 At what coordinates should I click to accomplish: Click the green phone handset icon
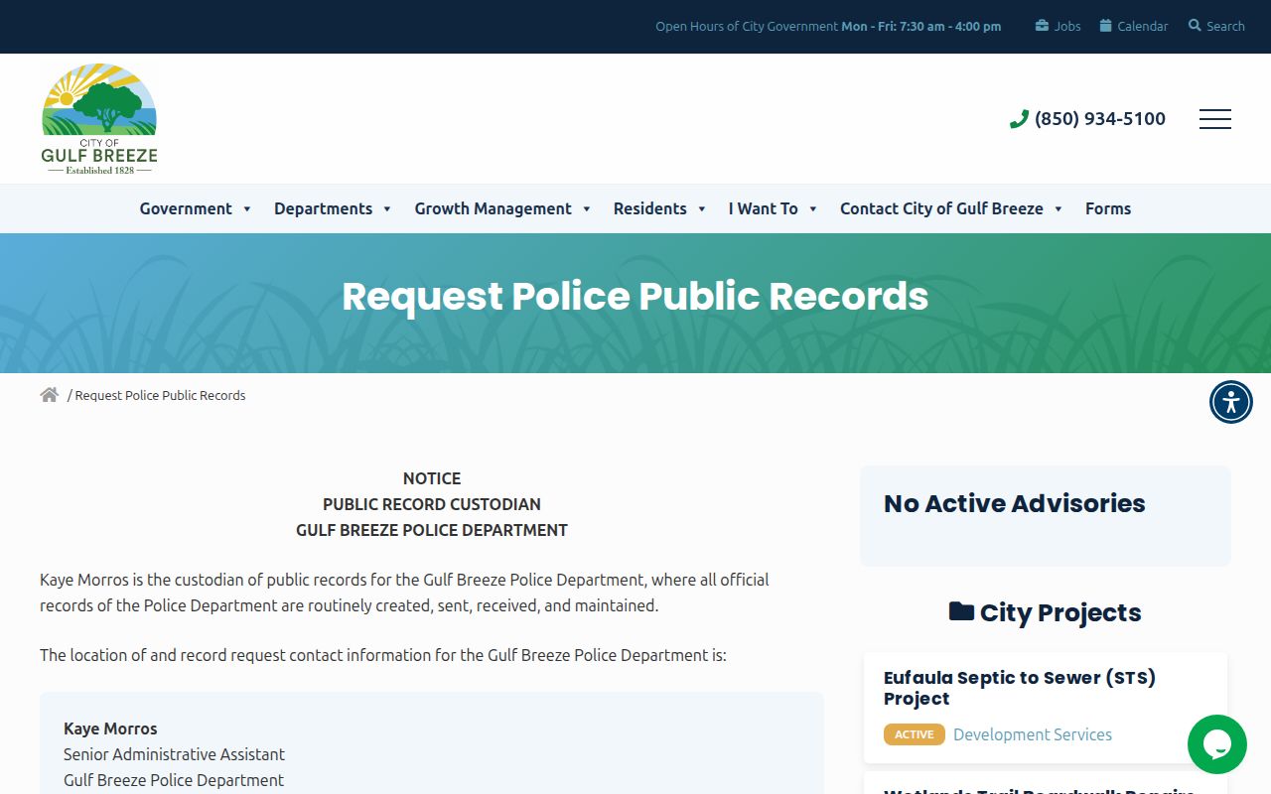pyautogui.click(x=1019, y=119)
